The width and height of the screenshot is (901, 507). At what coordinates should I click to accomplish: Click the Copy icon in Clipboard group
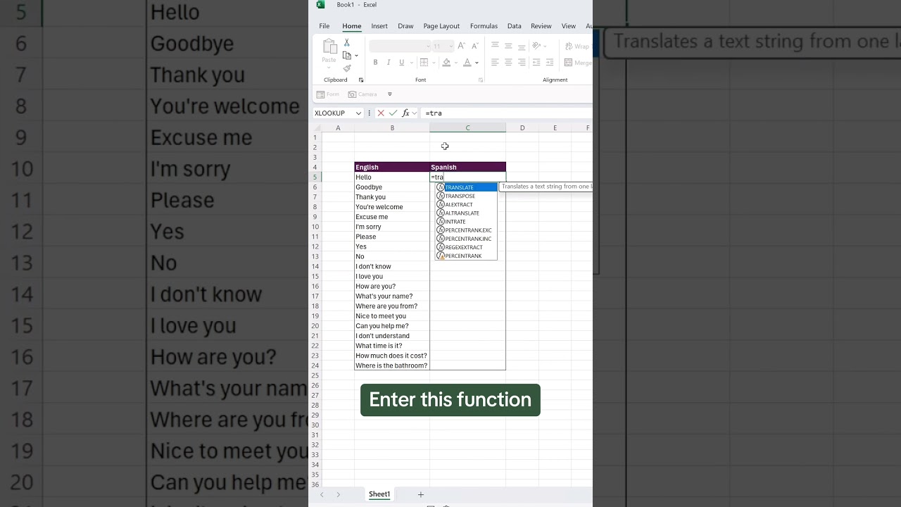point(346,55)
